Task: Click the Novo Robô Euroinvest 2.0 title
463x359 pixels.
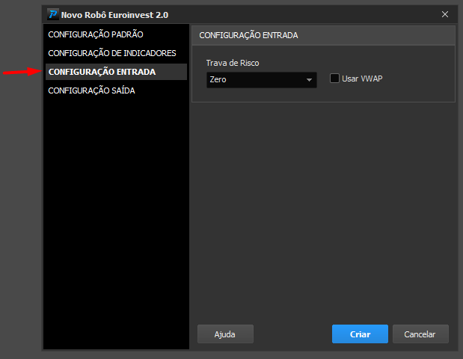Action: pyautogui.click(x=114, y=15)
